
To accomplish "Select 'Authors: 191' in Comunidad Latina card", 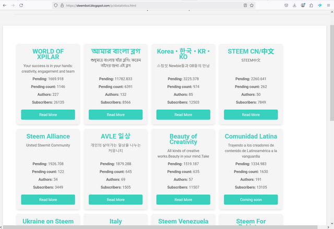I will [x=250, y=179].
